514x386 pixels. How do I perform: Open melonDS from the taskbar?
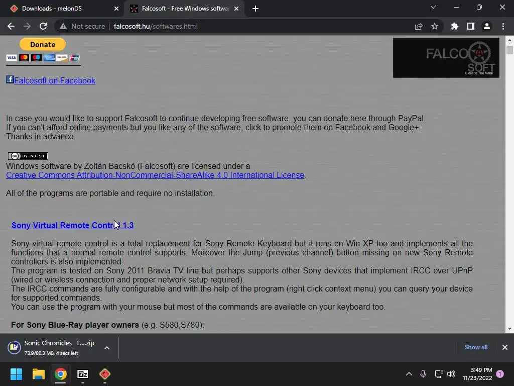coord(104,374)
